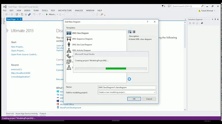Click the Start Page vertical scrollbar down arrow
The image size is (222, 124).
(x=185, y=110)
